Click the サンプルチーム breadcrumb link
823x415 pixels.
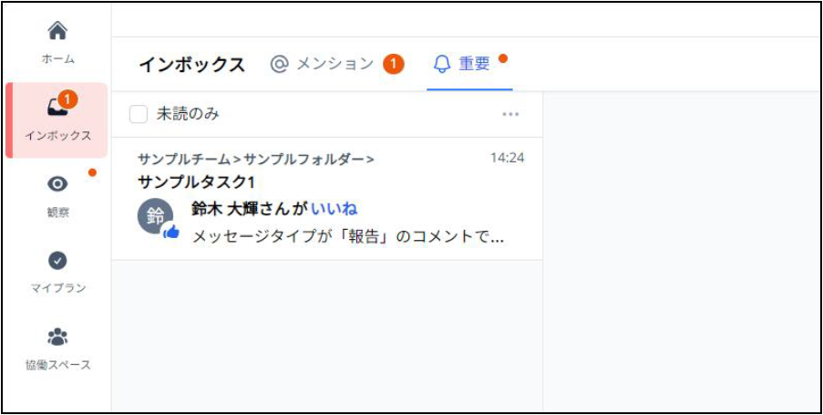click(x=184, y=159)
